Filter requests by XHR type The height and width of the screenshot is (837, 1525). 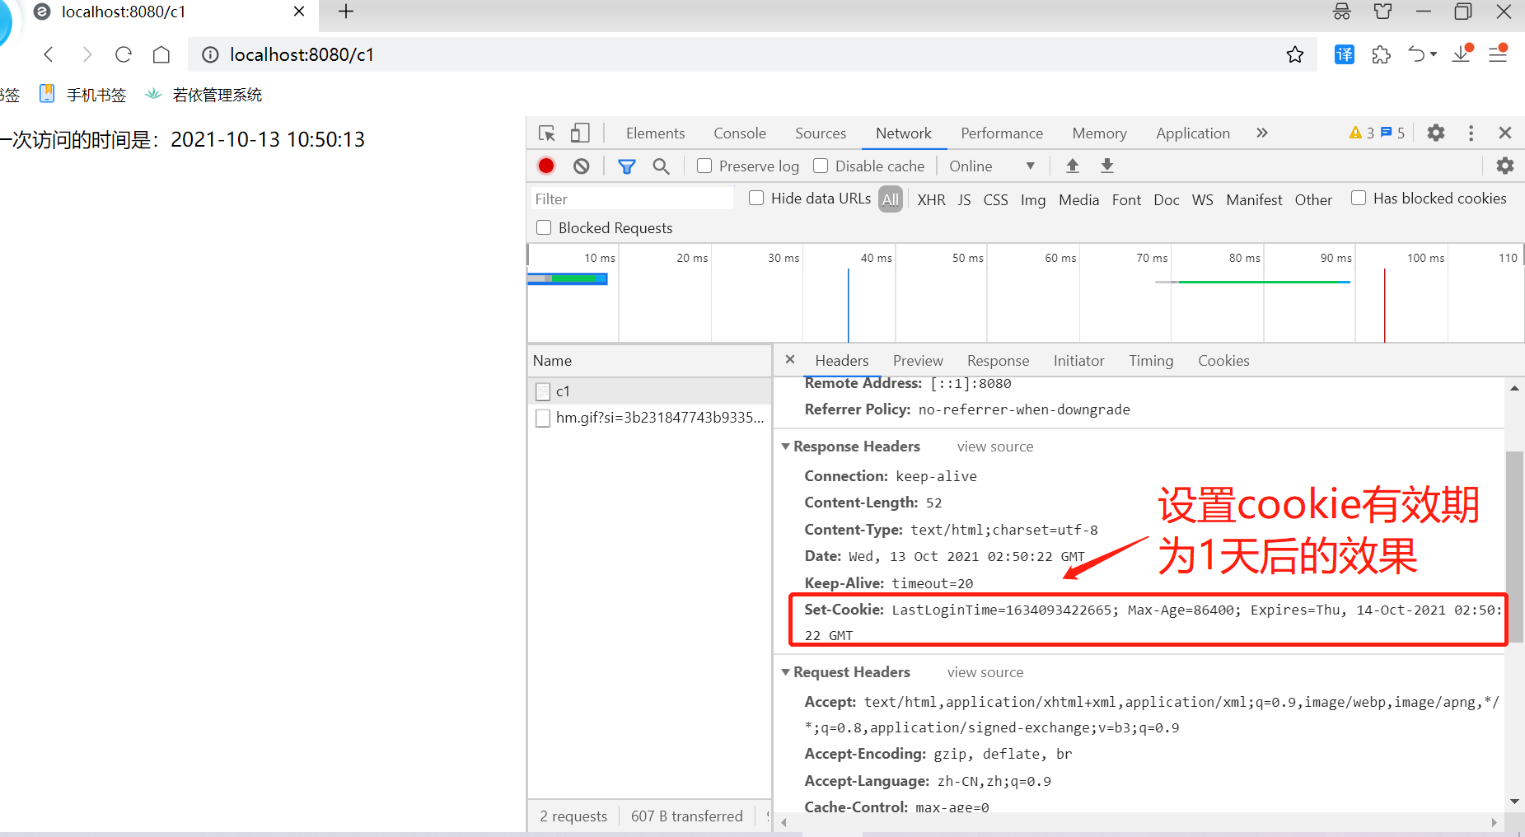click(932, 199)
